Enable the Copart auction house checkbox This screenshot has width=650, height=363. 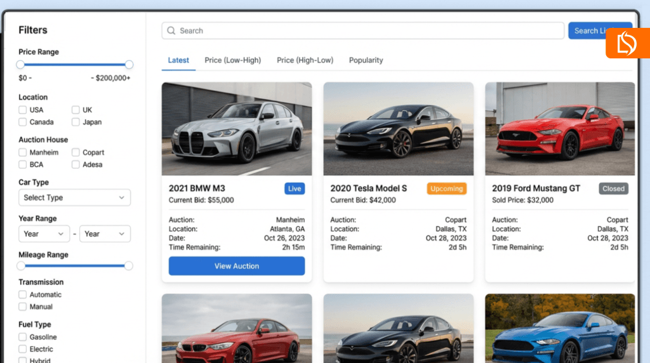click(x=76, y=152)
